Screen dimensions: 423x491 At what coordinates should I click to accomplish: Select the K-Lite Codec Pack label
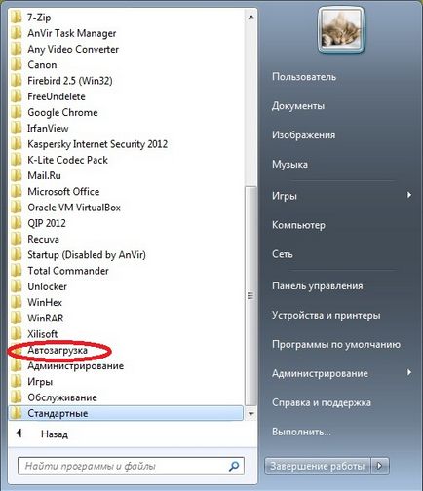coord(67,160)
